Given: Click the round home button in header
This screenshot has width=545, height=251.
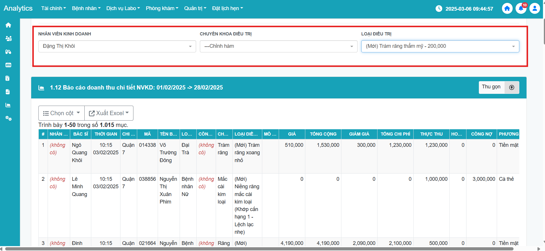Looking at the screenshot, I should click(507, 8).
